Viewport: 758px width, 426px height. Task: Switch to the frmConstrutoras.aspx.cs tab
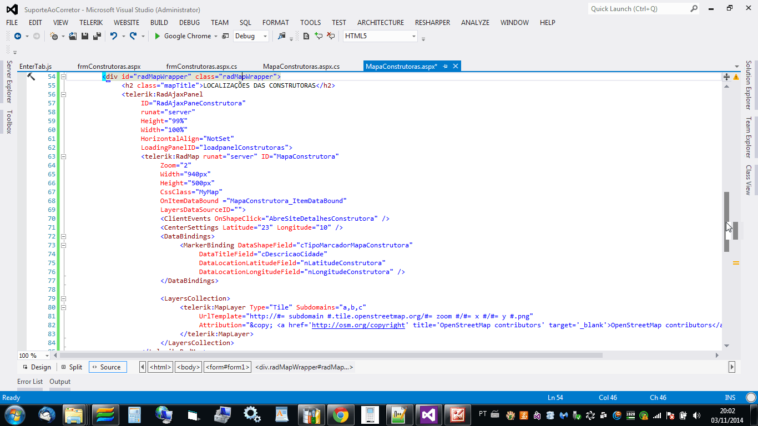tap(201, 67)
